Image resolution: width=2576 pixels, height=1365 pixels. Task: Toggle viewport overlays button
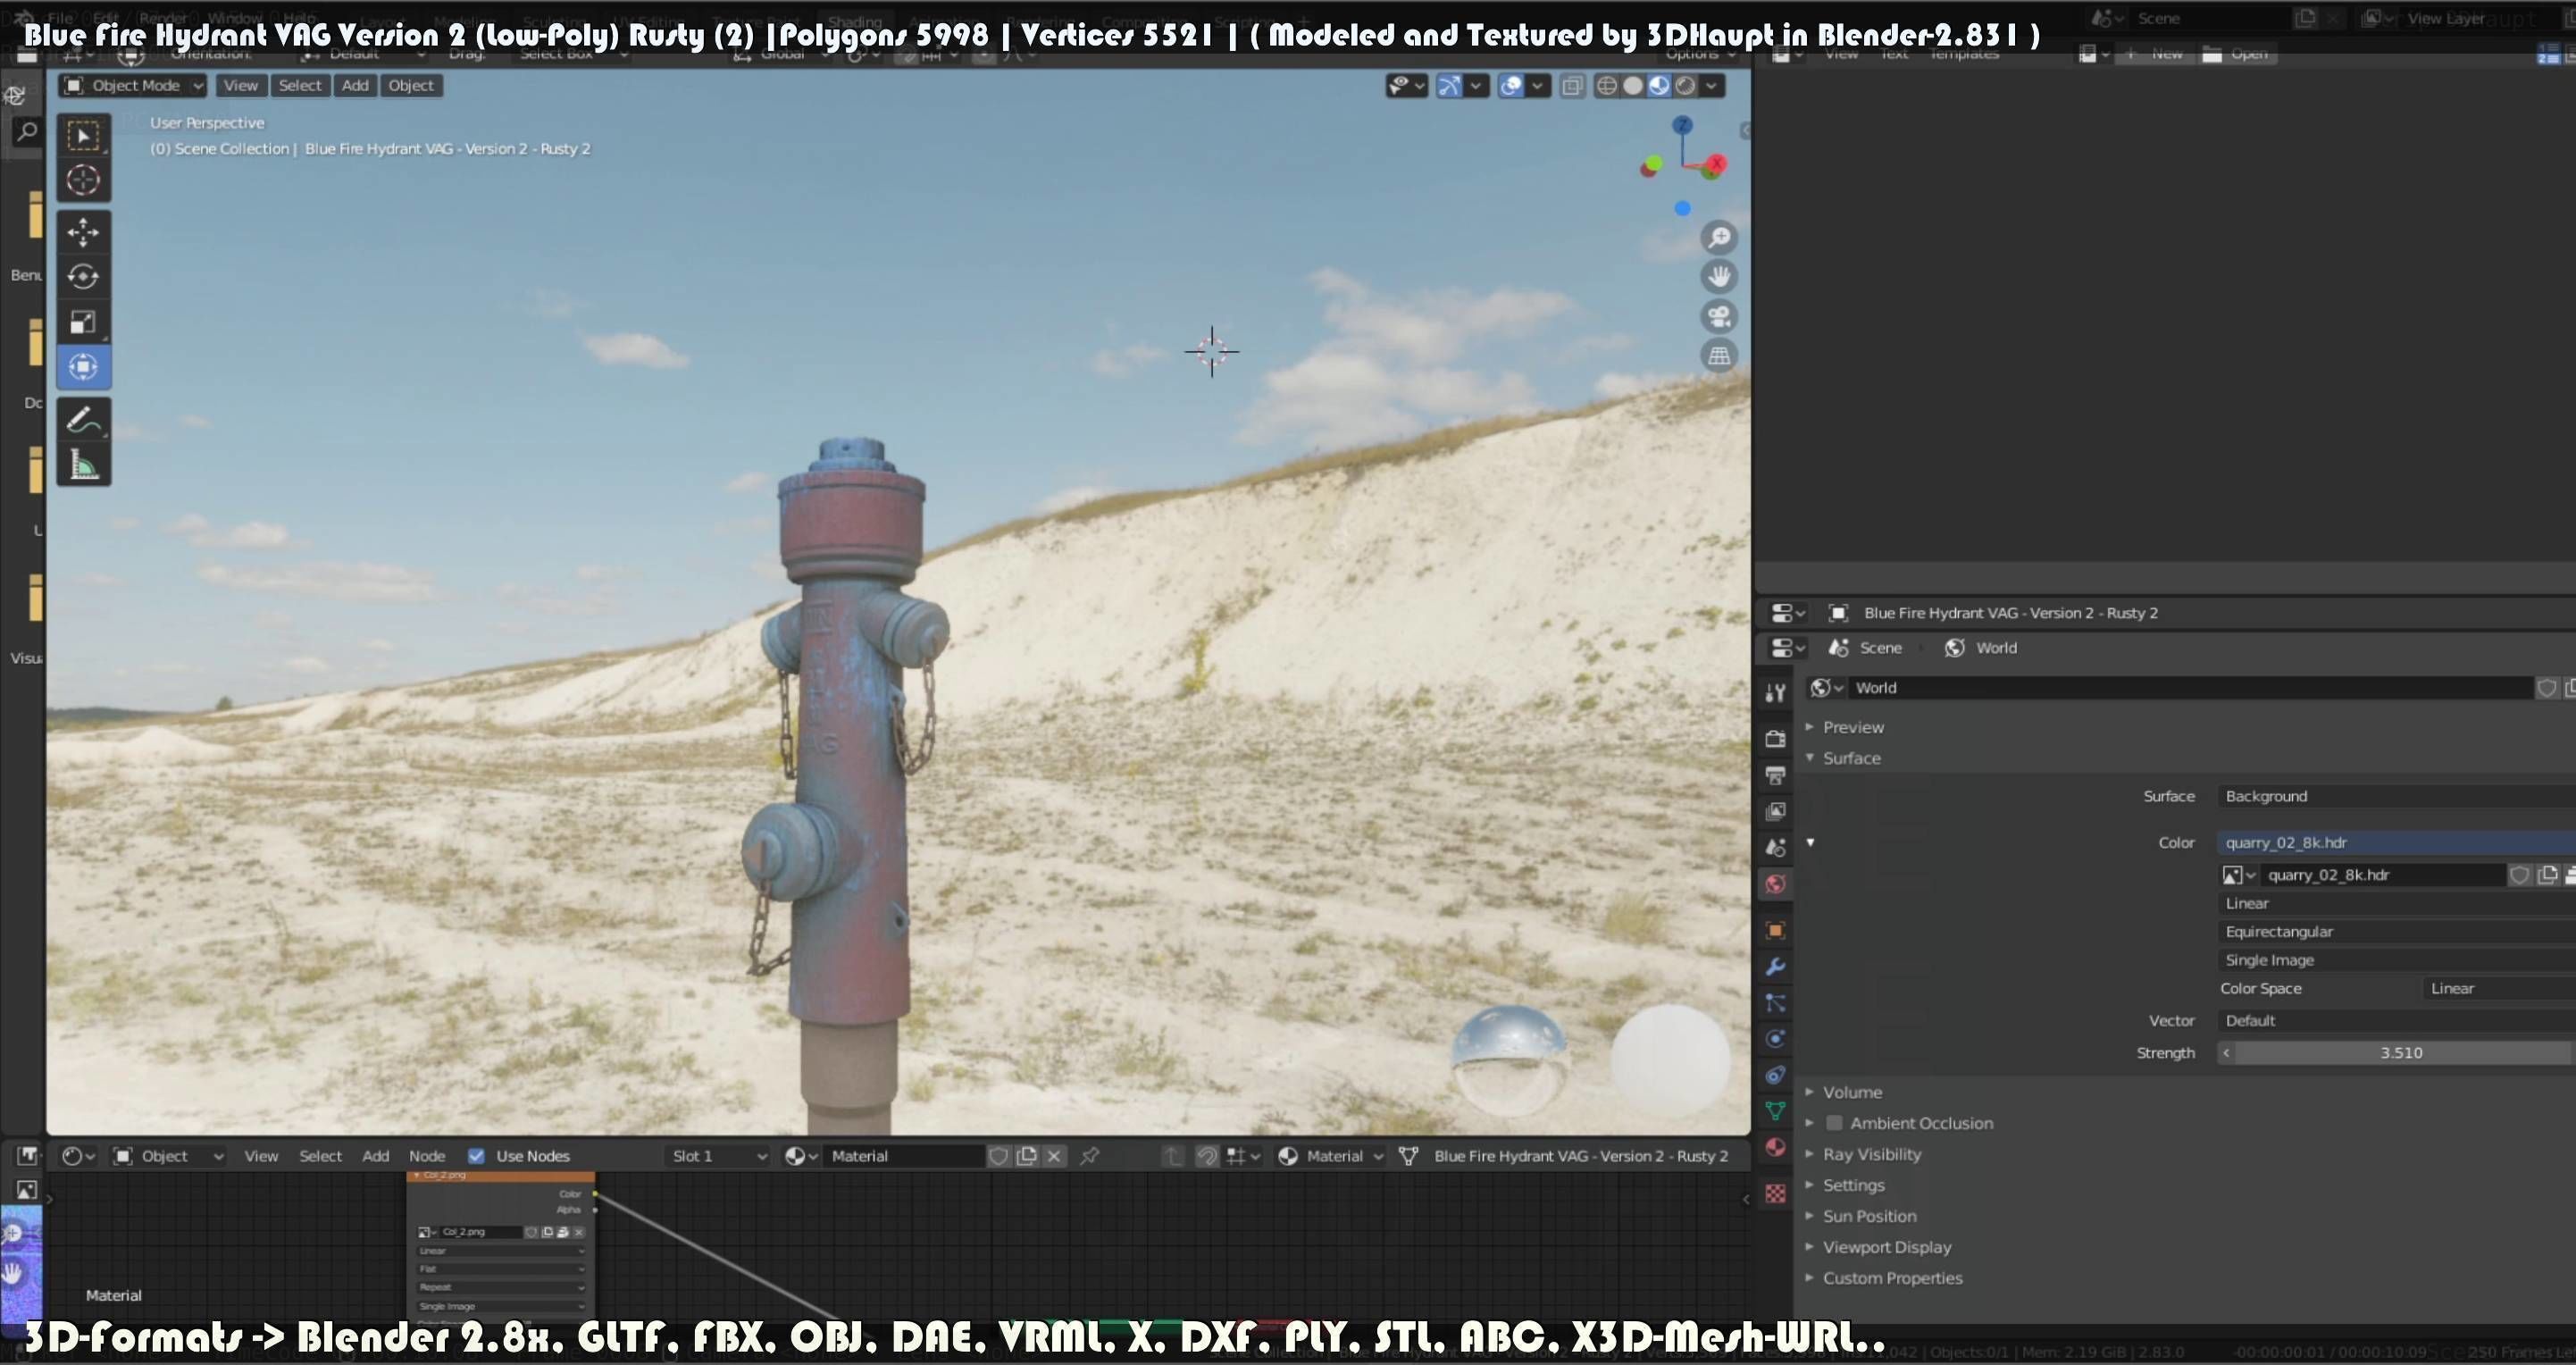coord(1511,86)
